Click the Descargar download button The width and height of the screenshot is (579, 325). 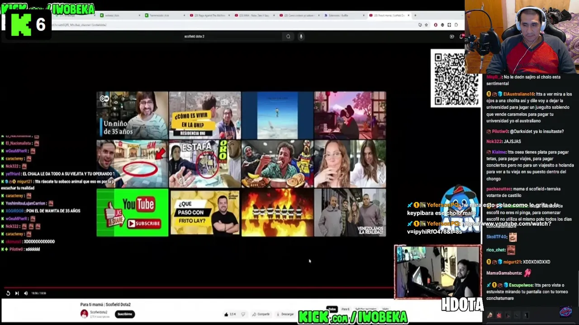(x=285, y=314)
